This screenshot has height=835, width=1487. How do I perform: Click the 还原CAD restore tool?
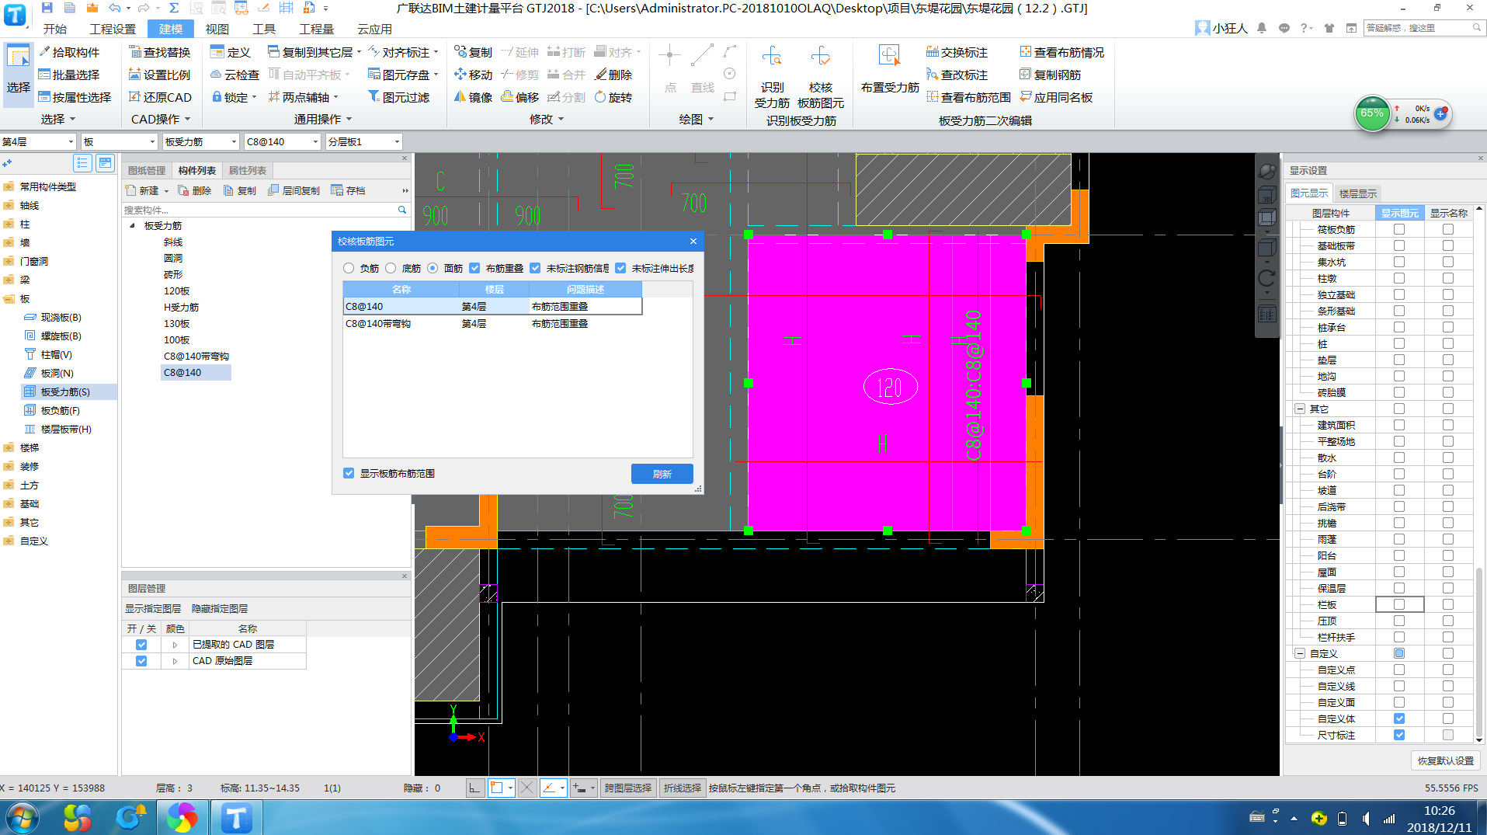(160, 97)
